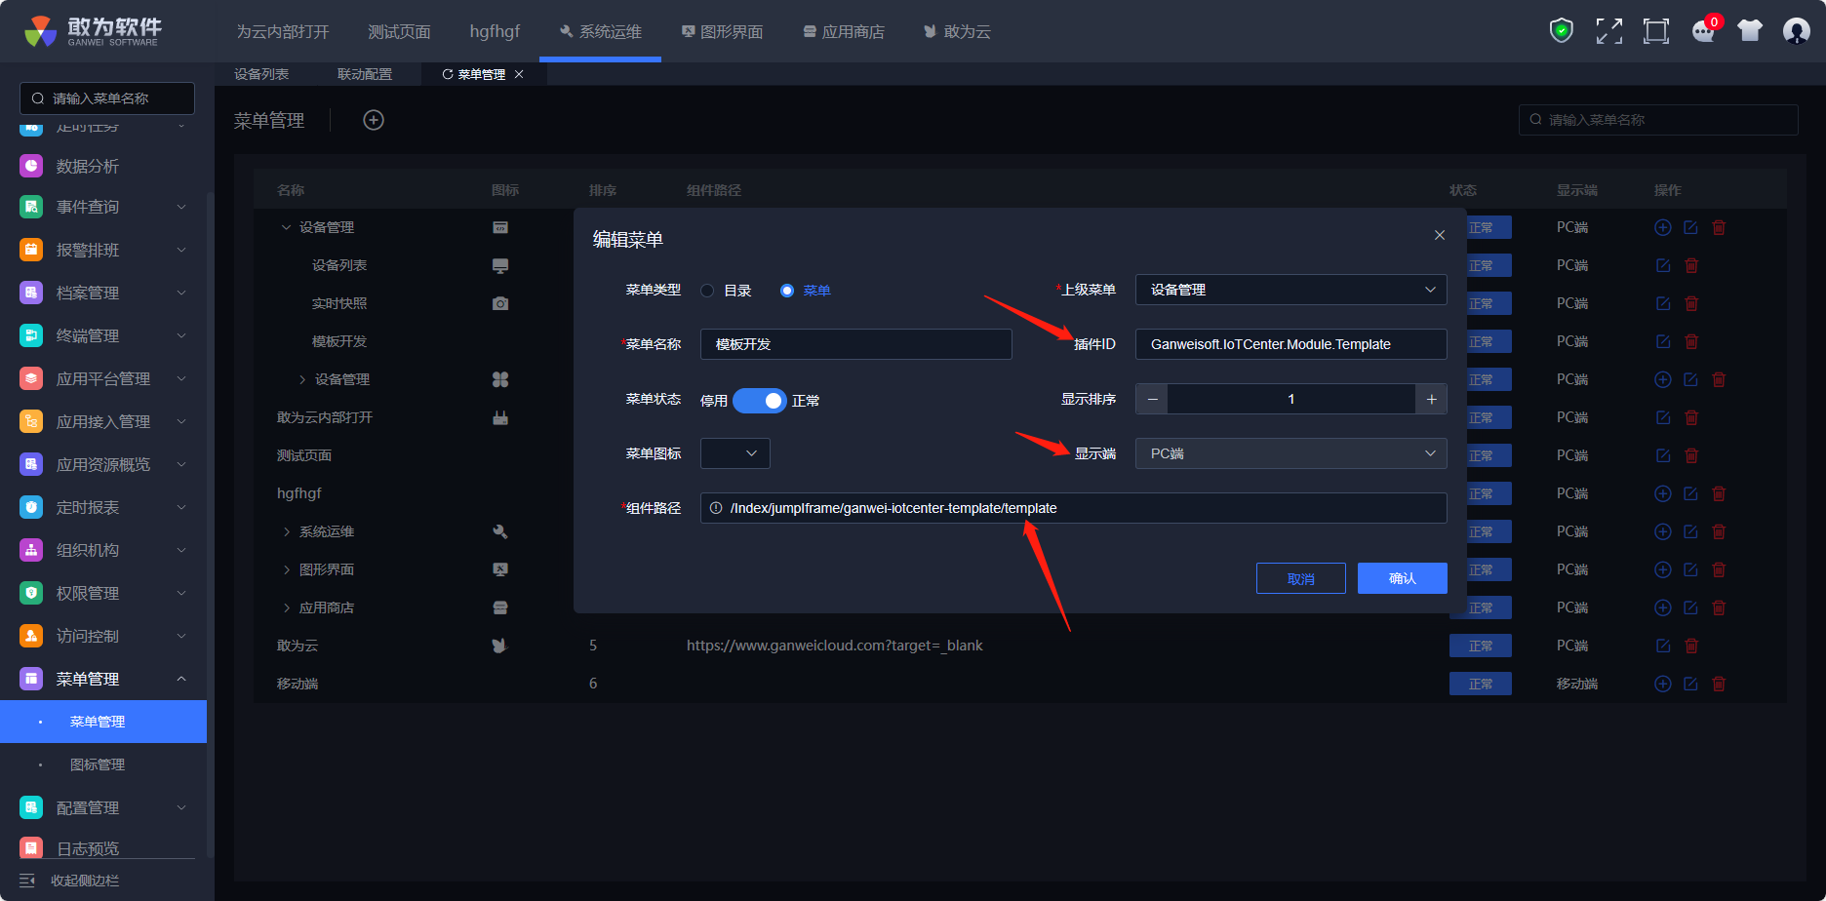Enter fullscreen with the expand arrows icon
The height and width of the screenshot is (901, 1826).
pos(1608,31)
